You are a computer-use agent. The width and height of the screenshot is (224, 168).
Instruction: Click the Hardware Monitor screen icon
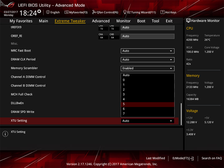pos(188,21)
